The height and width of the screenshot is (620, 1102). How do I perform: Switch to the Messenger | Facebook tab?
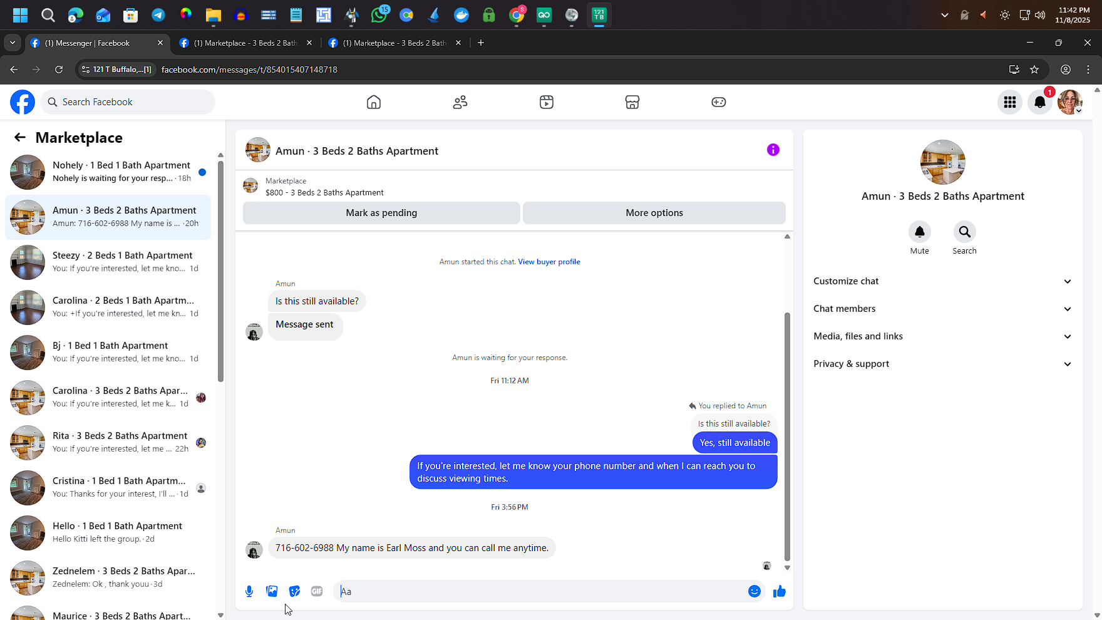coord(97,43)
